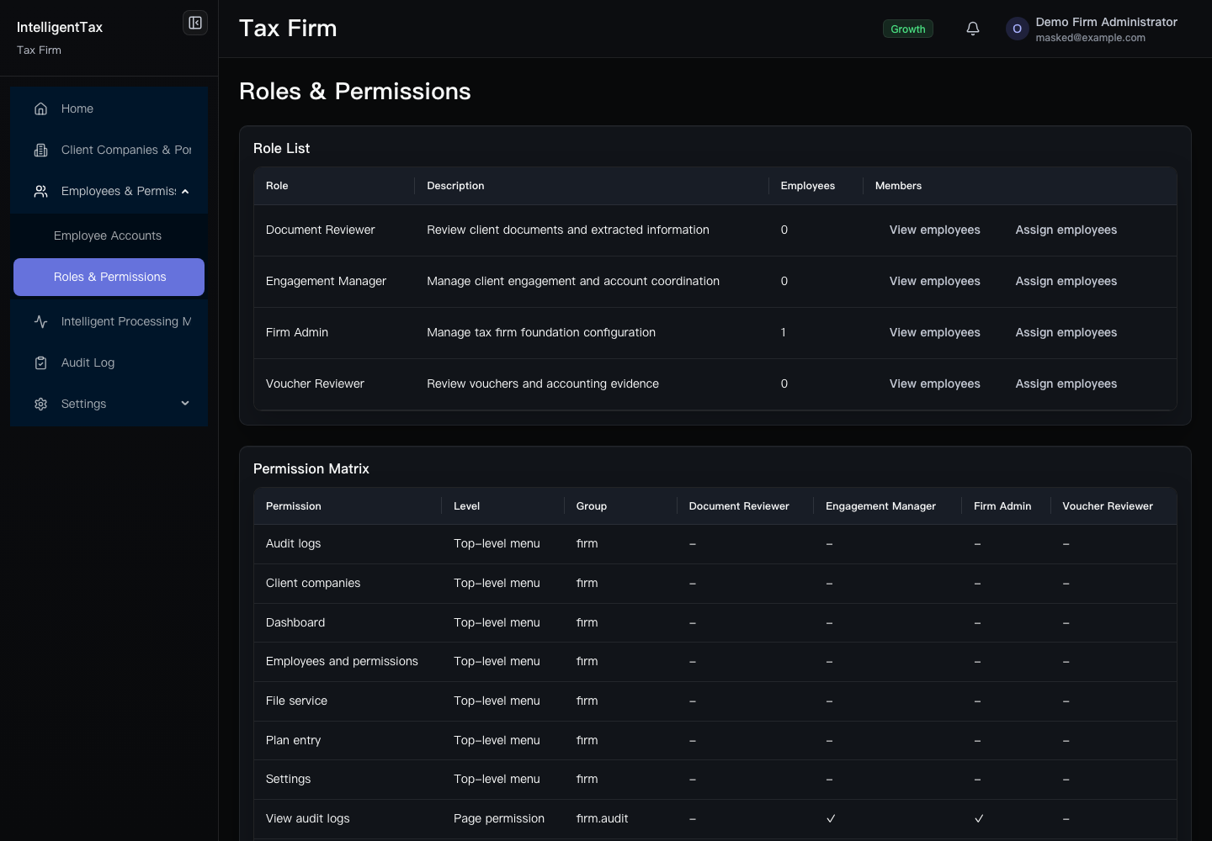The width and height of the screenshot is (1212, 841).
Task: Select Roles & Permissions menu item
Action: click(x=109, y=277)
